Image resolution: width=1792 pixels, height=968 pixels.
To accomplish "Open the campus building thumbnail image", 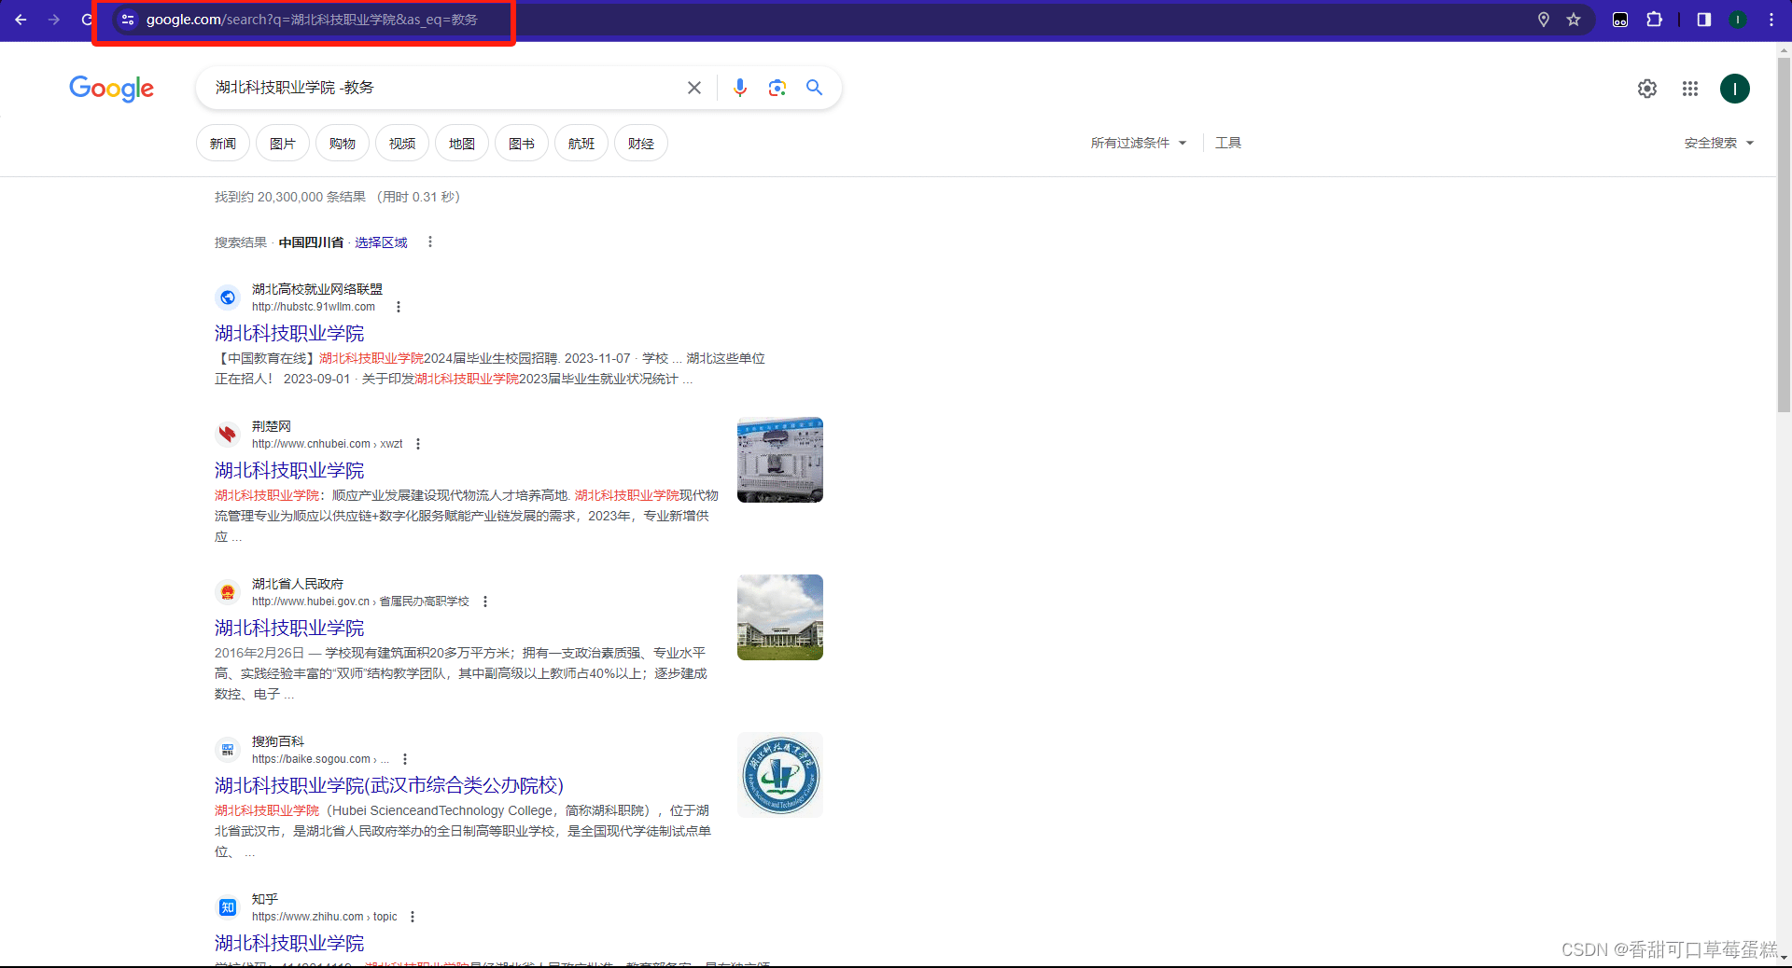I will [780, 617].
